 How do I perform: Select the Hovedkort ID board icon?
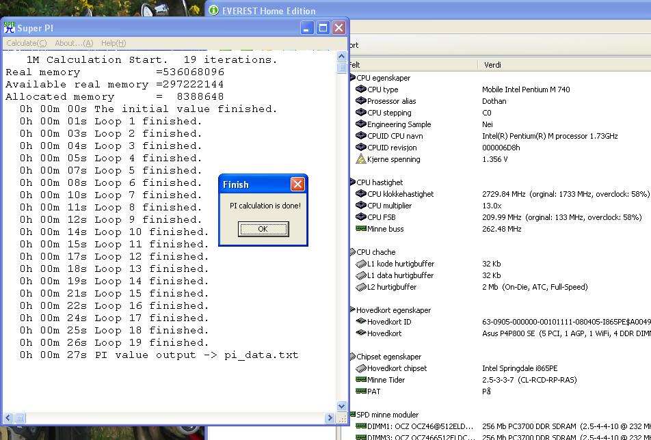coord(361,321)
